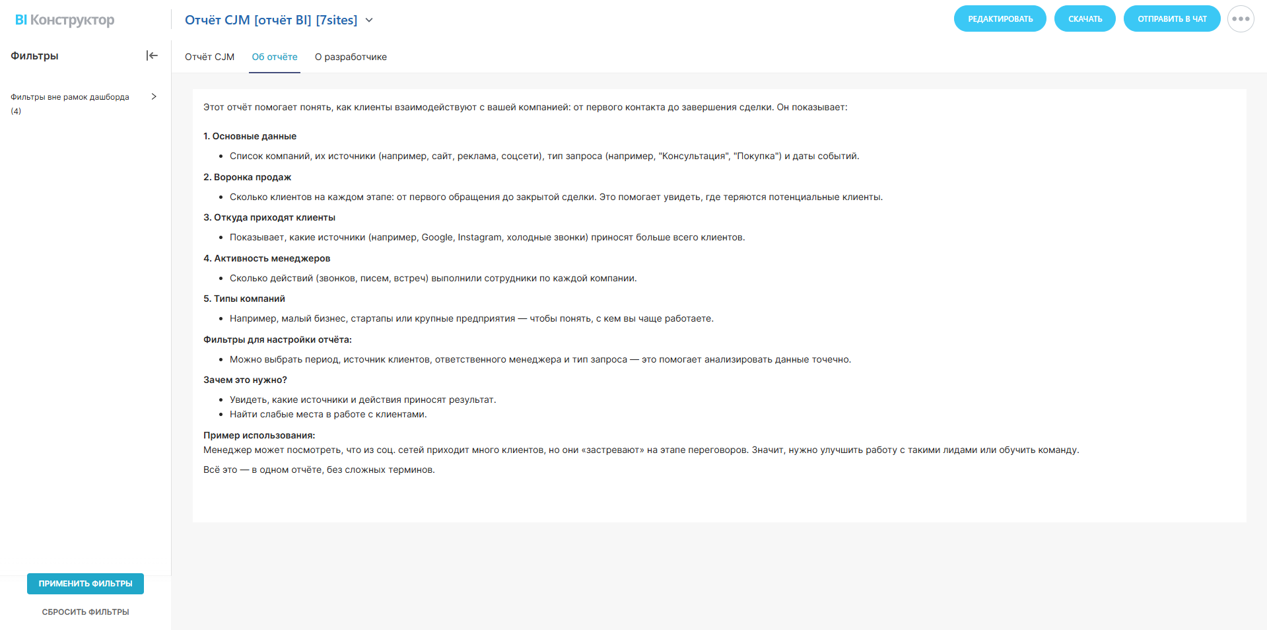Click the ОТПРАВИТЬ В ЧАТ button
This screenshot has width=1267, height=630.
1172,18
